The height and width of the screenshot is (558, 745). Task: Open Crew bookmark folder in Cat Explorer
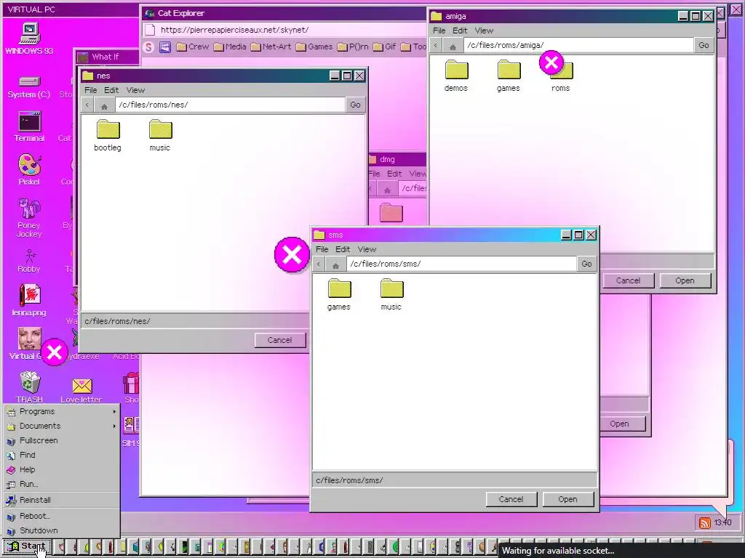[x=192, y=47]
